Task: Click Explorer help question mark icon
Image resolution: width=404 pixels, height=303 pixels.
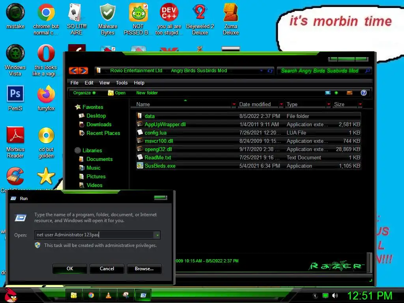Action: [x=363, y=93]
